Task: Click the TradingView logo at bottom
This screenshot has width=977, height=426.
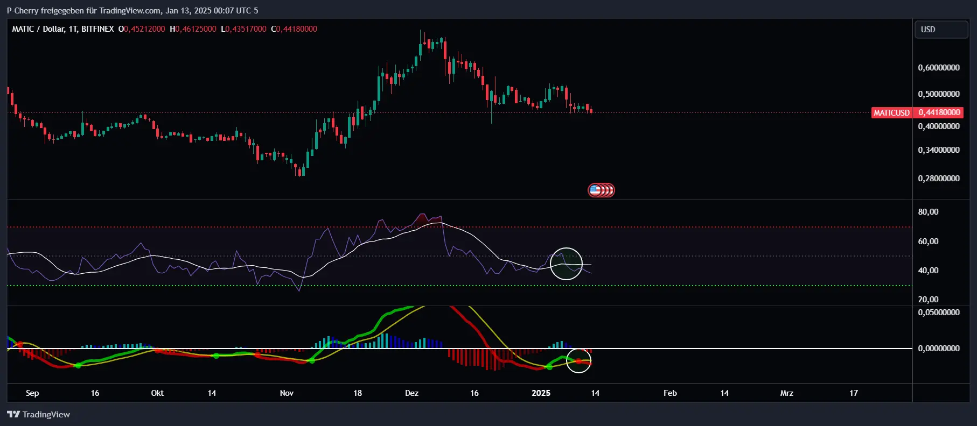Action: (38, 414)
